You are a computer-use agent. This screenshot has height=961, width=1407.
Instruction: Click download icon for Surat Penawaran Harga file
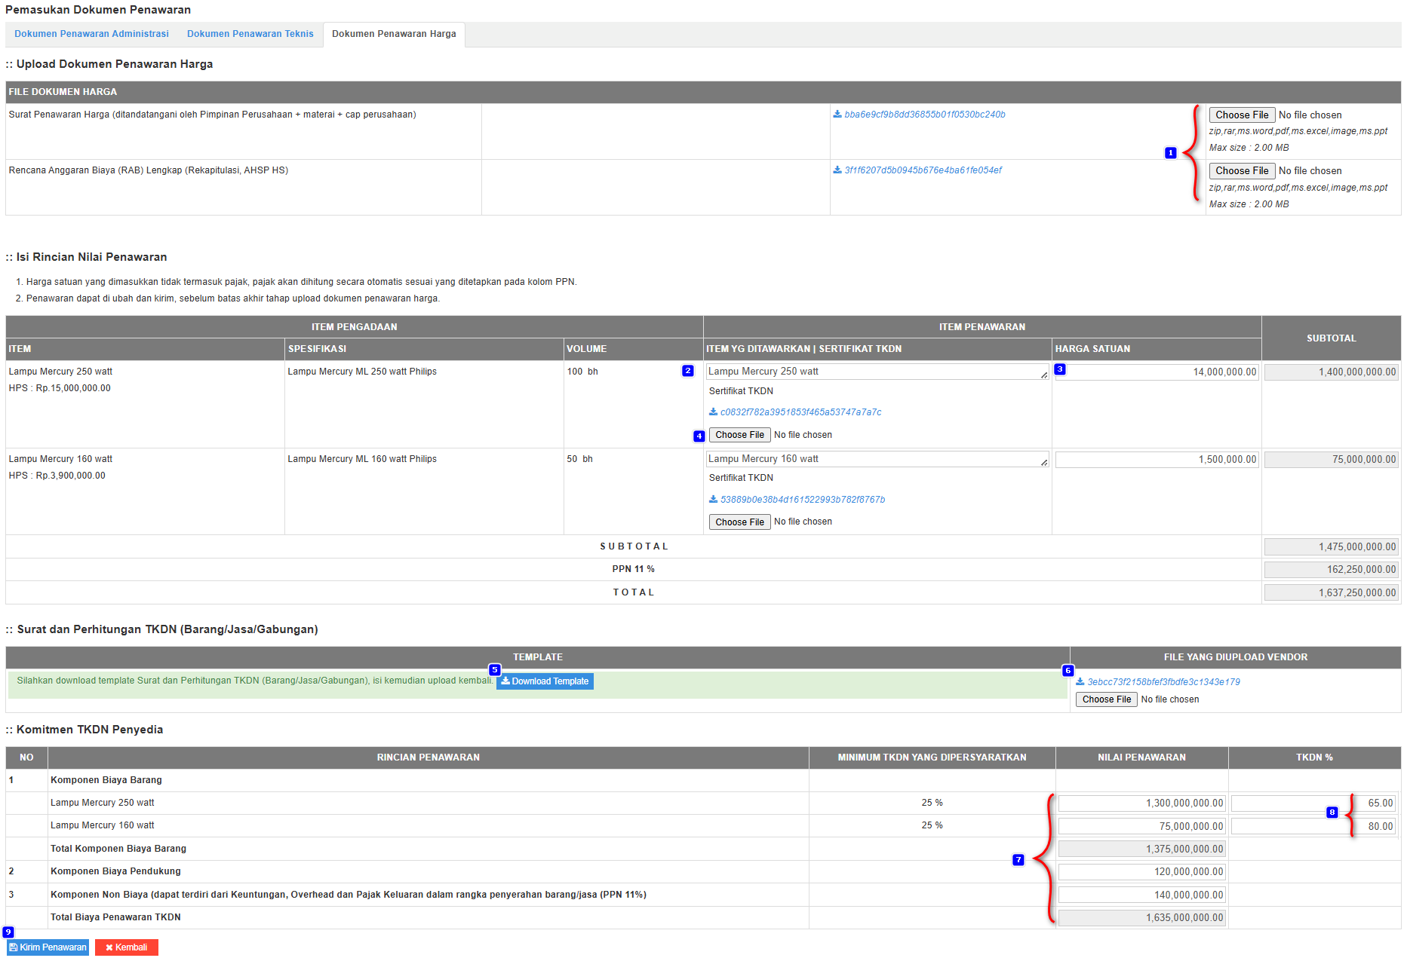point(837,115)
